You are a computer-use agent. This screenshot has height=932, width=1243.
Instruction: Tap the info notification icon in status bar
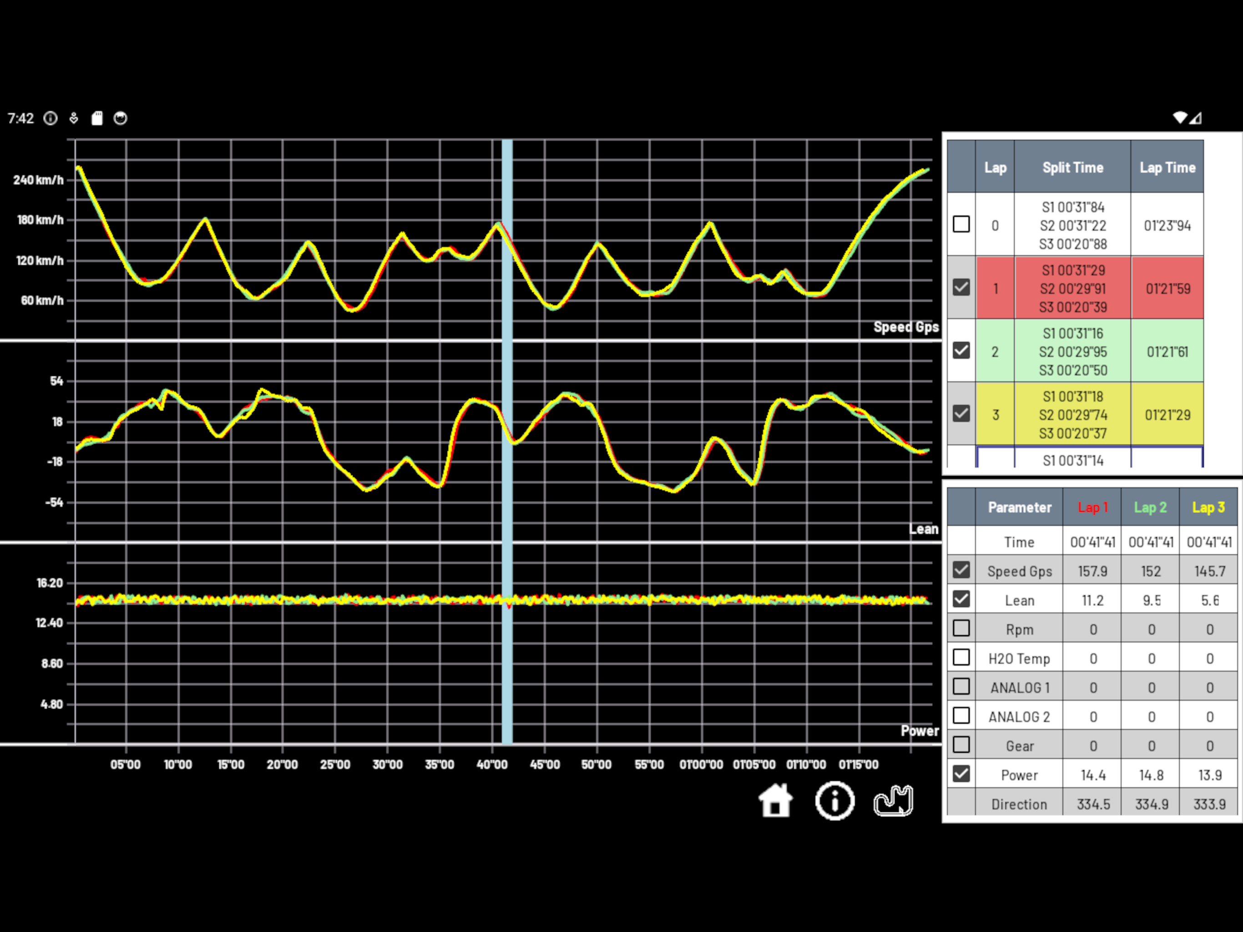(x=51, y=118)
